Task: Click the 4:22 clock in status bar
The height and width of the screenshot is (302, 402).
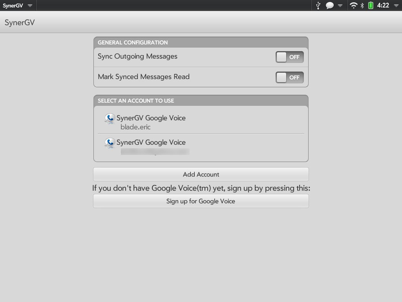Action: pos(383,6)
